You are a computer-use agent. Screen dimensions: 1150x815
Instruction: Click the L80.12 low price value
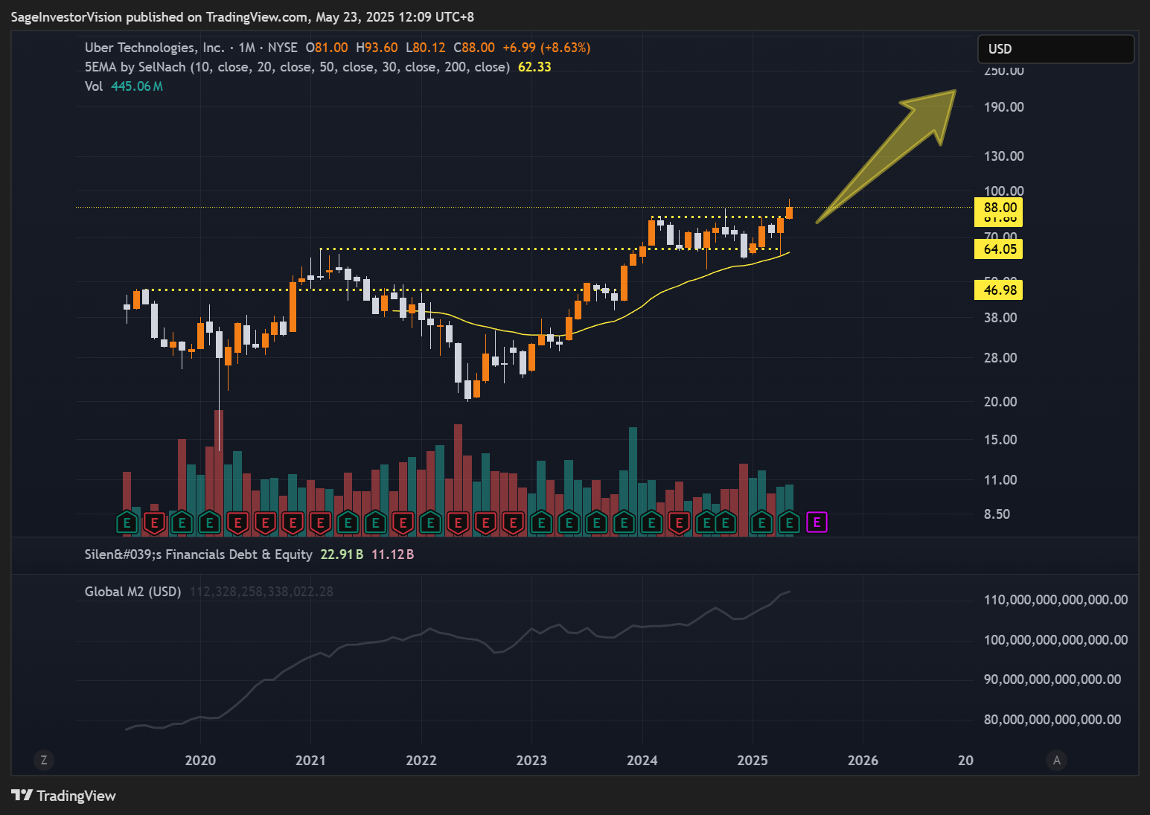pyautogui.click(x=426, y=48)
